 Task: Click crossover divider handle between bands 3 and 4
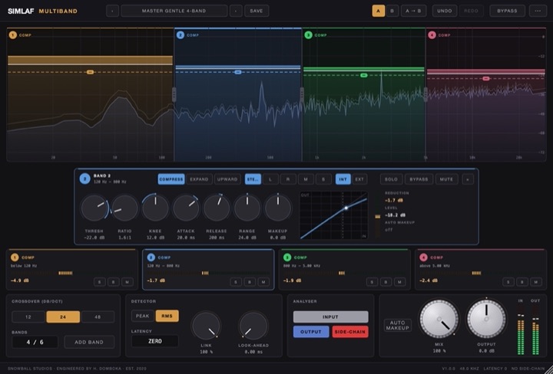click(x=426, y=94)
